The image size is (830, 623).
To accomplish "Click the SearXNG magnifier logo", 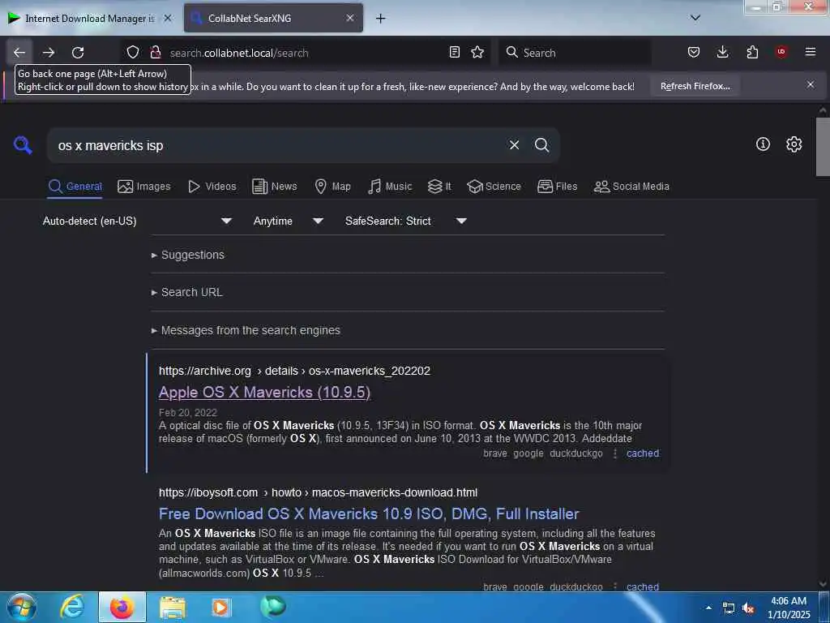I will pos(23,144).
